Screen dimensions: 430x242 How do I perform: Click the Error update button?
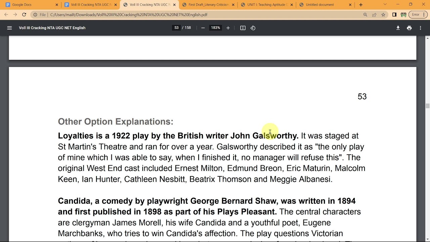tap(416, 15)
